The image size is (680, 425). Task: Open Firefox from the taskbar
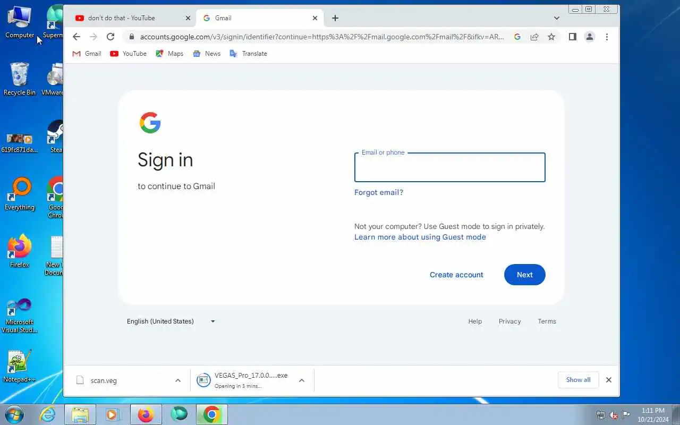[x=146, y=414]
